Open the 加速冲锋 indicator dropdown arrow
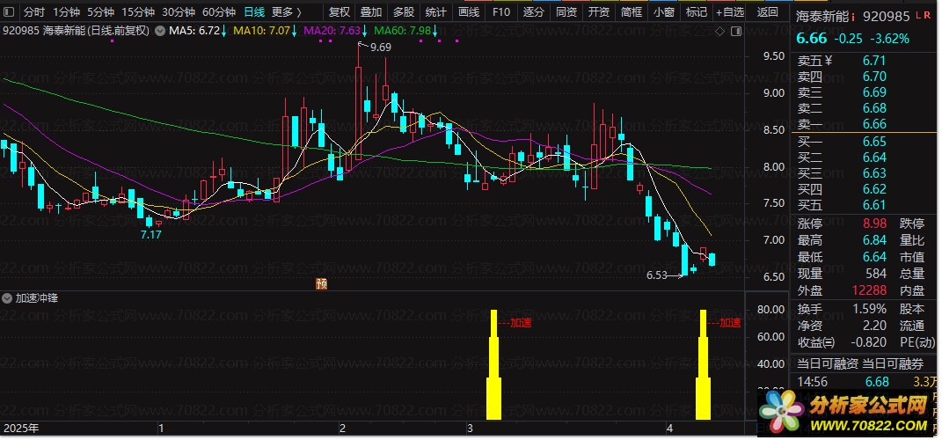Image resolution: width=942 pixels, height=440 pixels. click(7, 298)
